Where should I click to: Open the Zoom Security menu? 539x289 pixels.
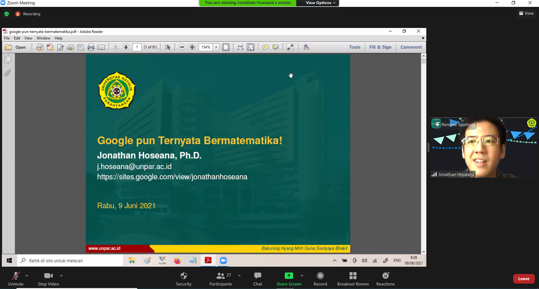click(x=183, y=278)
